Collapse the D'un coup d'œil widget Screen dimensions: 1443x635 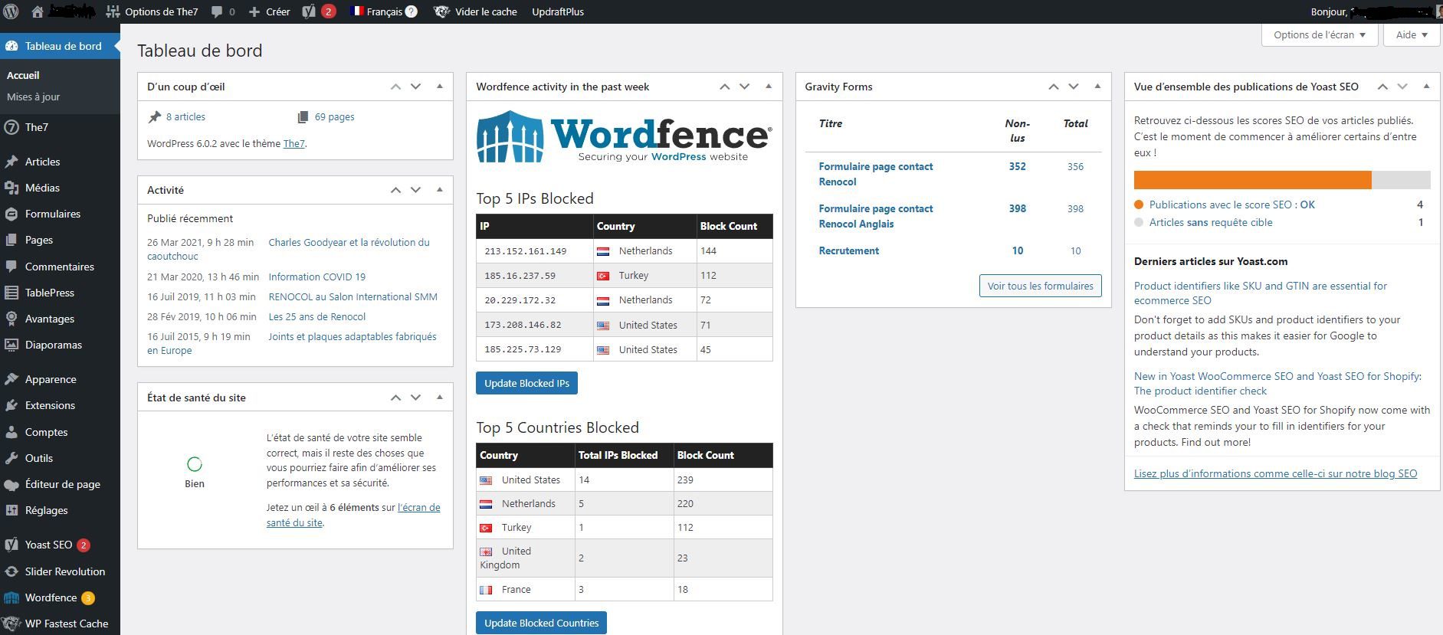439,87
